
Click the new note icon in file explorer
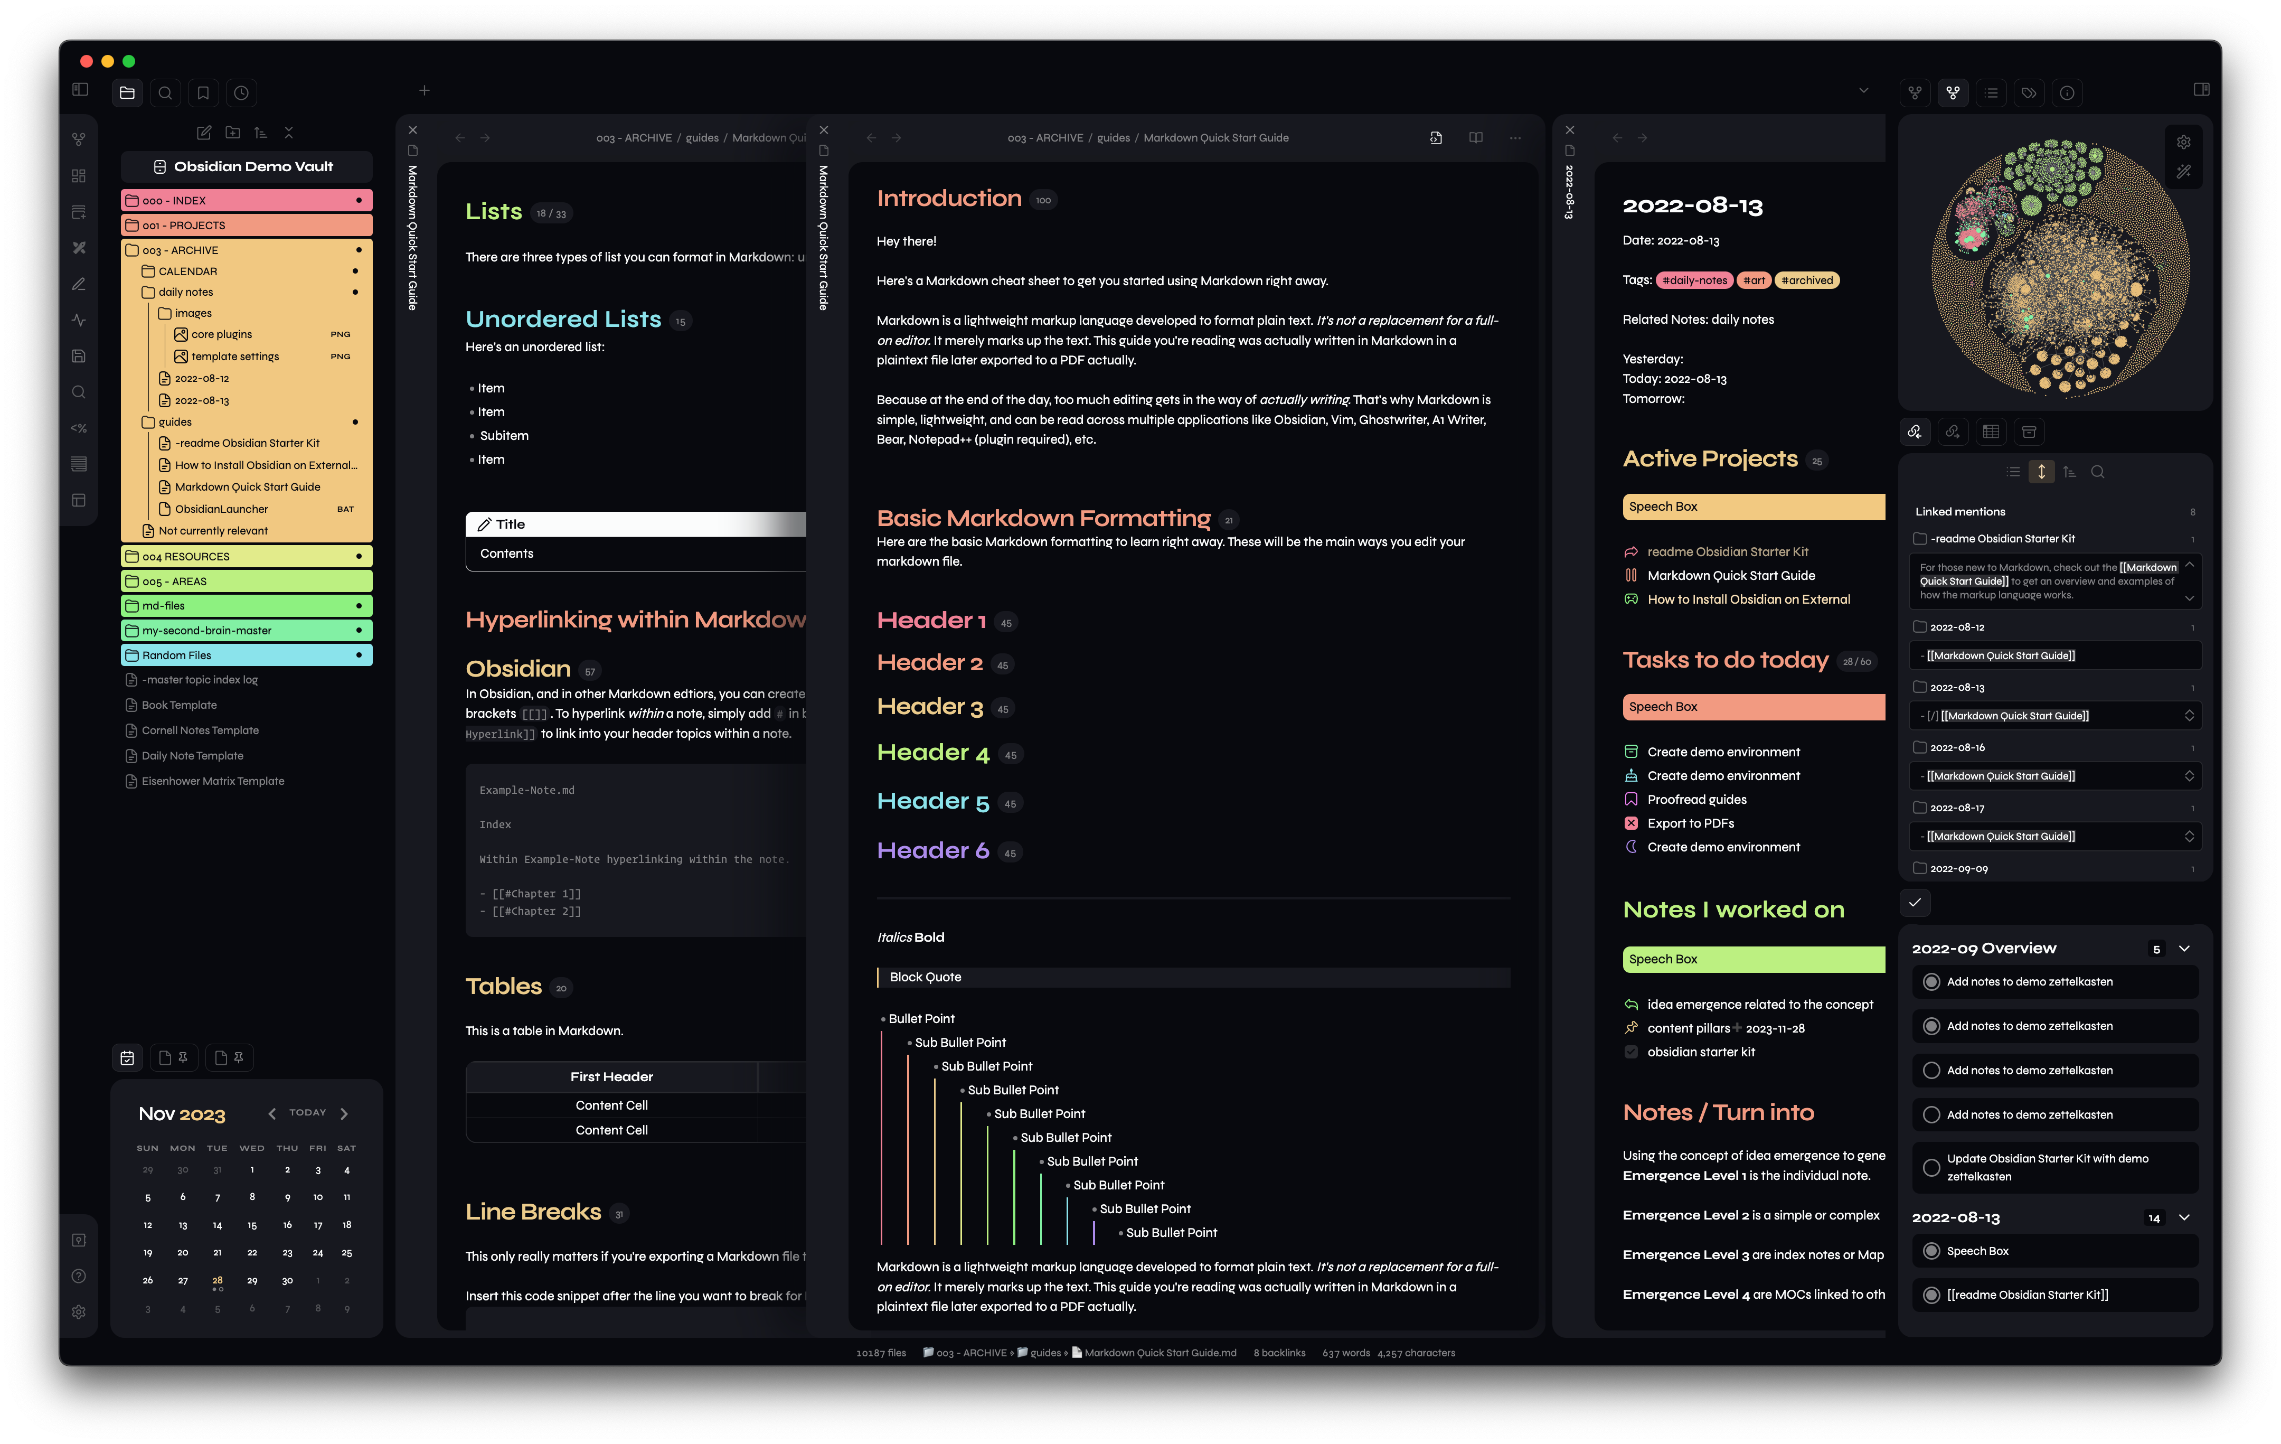(x=204, y=133)
